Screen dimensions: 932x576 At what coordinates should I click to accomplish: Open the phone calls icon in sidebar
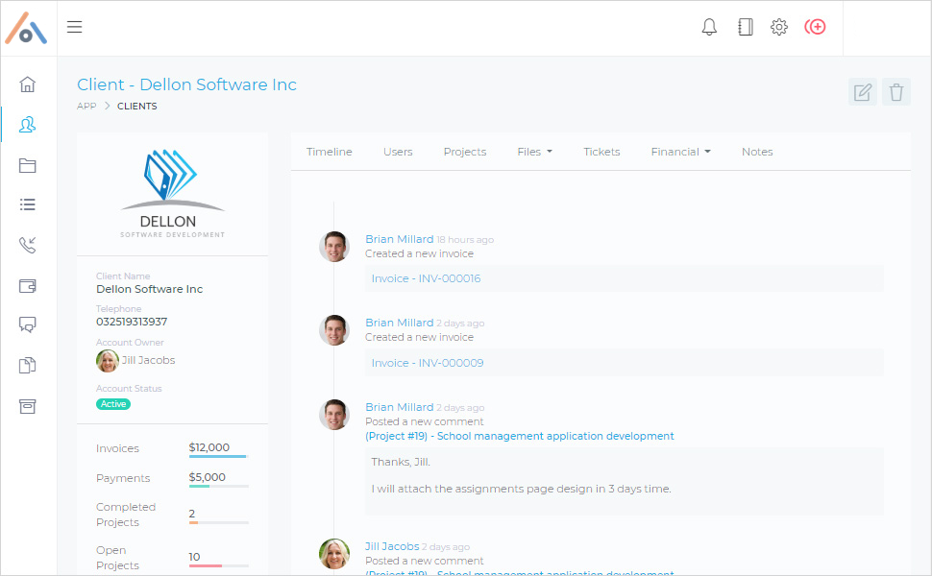[x=28, y=245]
